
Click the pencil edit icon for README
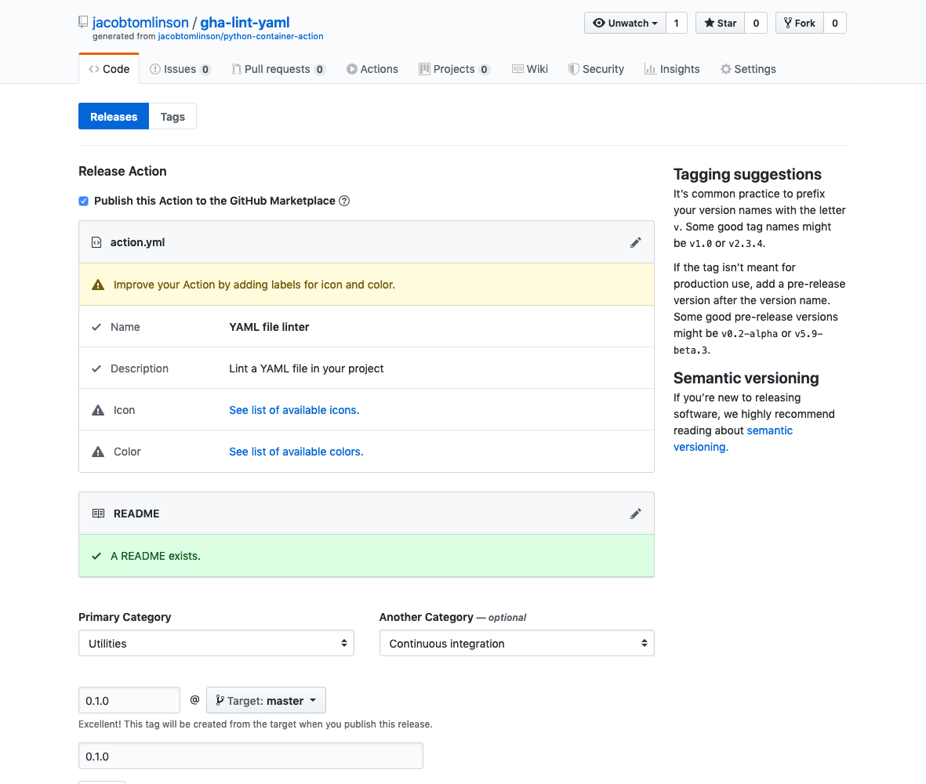pos(635,514)
